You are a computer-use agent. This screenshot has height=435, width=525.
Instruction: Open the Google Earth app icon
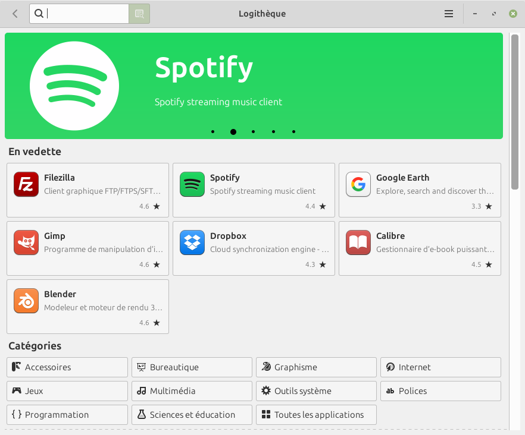tap(358, 184)
